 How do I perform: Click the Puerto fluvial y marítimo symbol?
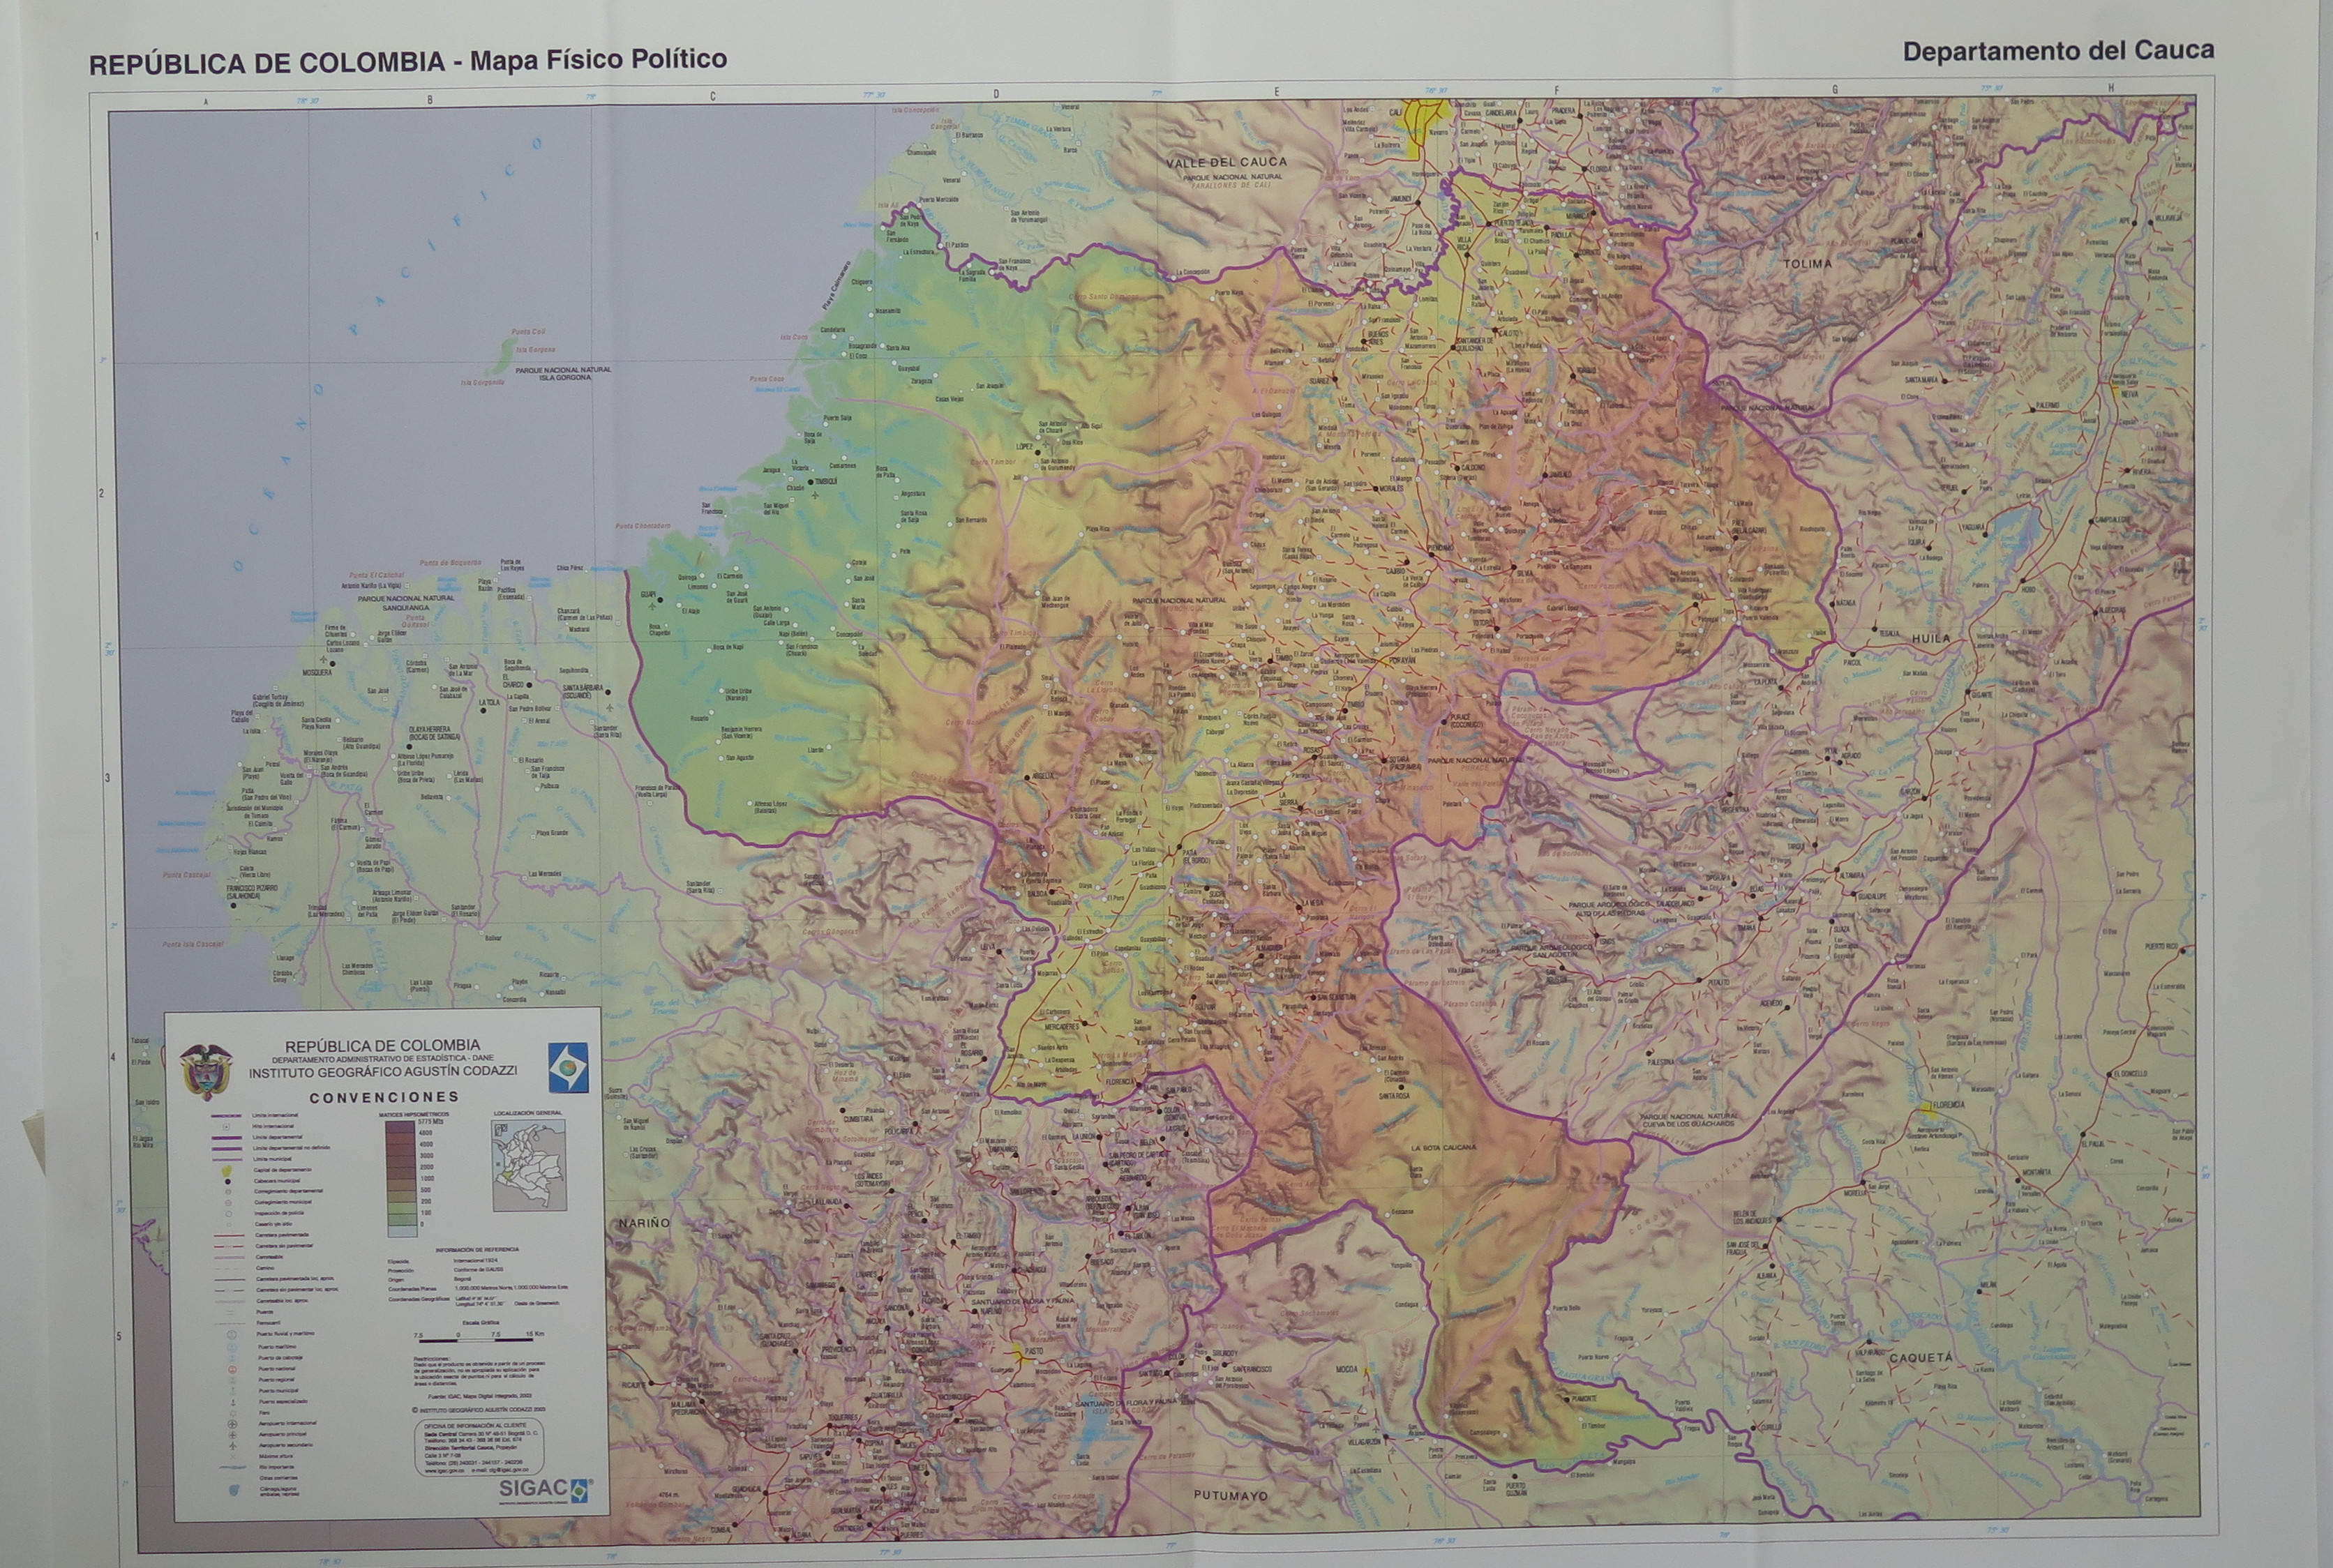[x=232, y=1335]
